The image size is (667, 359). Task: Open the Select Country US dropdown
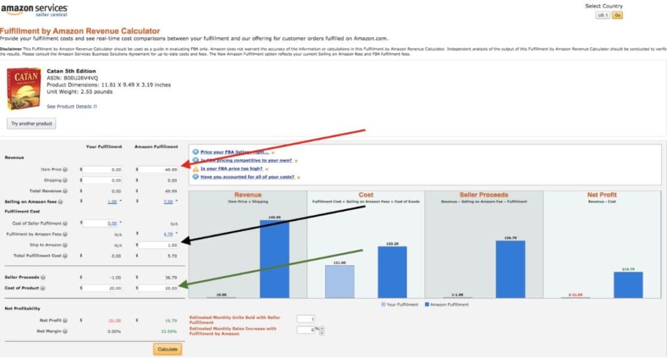click(x=603, y=16)
